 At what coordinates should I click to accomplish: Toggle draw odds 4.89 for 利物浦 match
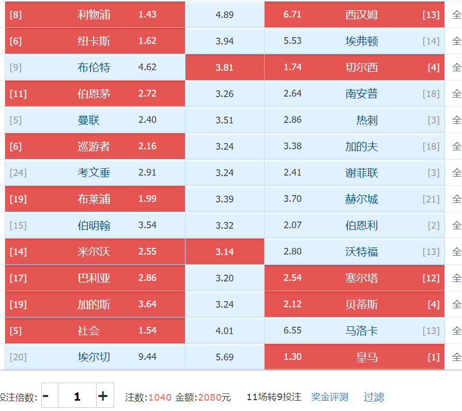[x=224, y=14]
